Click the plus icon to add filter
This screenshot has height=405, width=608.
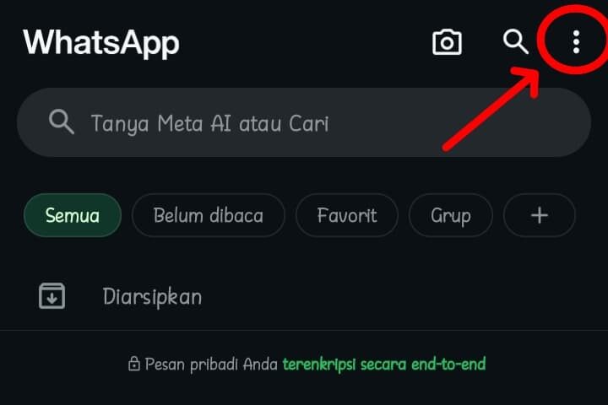[540, 215]
